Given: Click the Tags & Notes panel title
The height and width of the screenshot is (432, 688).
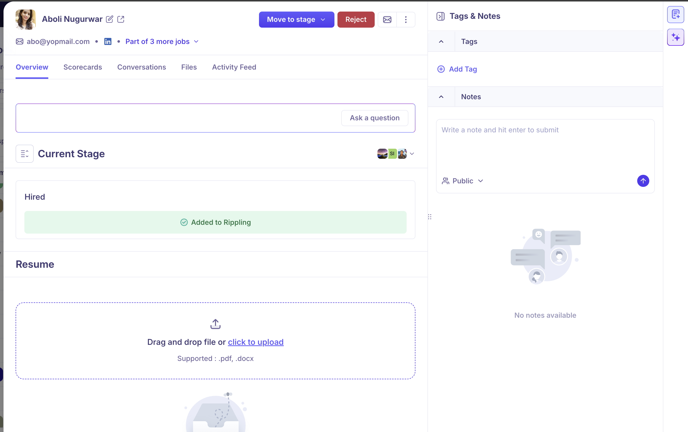Looking at the screenshot, I should [x=475, y=16].
